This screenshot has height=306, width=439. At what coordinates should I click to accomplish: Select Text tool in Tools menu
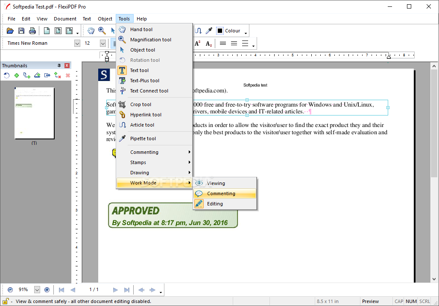pyautogui.click(x=154, y=70)
